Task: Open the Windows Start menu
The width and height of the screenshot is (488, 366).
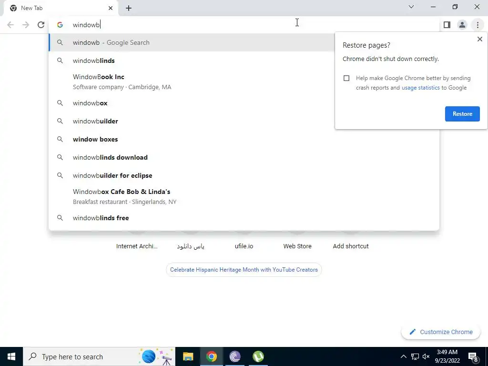Action: (x=11, y=356)
